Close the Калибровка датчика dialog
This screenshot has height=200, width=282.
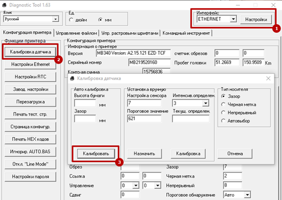268,78
